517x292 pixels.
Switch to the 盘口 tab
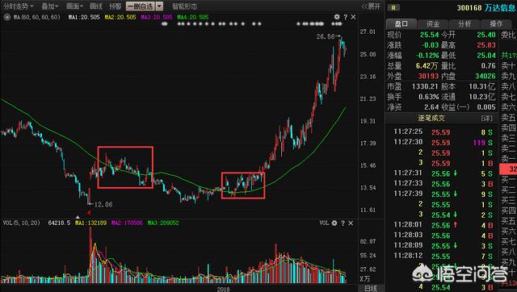click(x=401, y=23)
